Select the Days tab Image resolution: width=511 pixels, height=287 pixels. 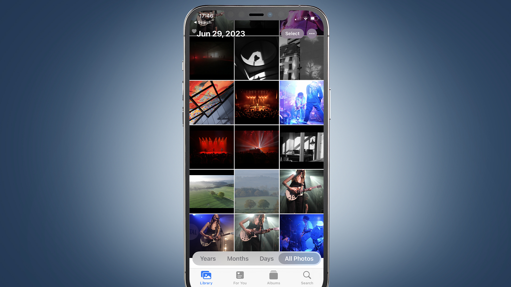266,258
